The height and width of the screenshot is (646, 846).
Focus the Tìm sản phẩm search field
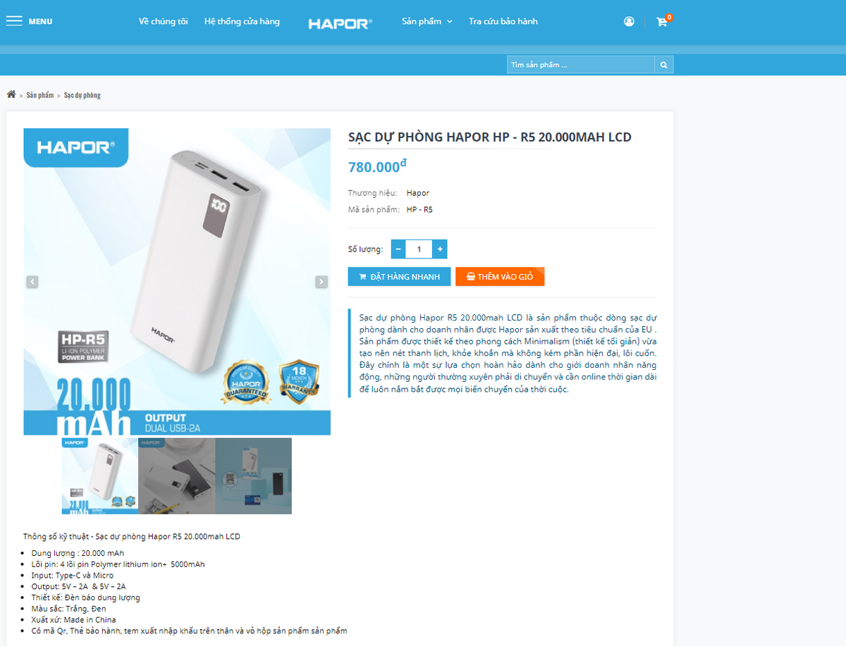tap(581, 65)
